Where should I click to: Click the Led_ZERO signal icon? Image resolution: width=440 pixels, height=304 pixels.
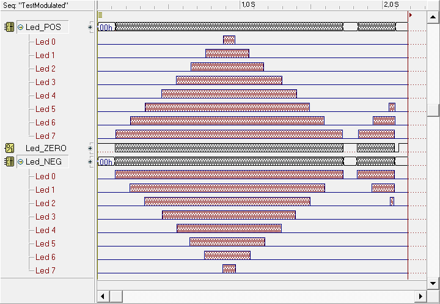tap(10, 148)
